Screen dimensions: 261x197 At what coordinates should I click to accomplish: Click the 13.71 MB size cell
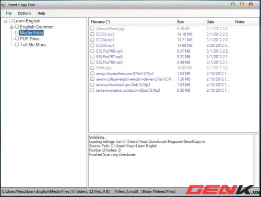[x=185, y=40]
